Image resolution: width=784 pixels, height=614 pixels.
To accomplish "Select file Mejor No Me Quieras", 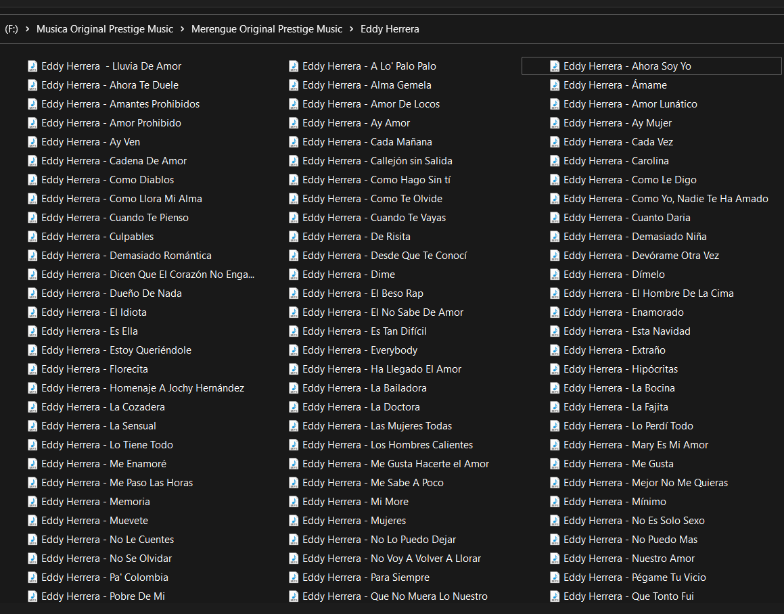I will click(x=639, y=483).
